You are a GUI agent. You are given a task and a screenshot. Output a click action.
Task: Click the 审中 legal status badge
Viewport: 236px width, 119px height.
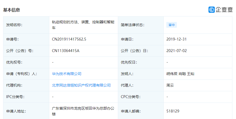coord(172,25)
